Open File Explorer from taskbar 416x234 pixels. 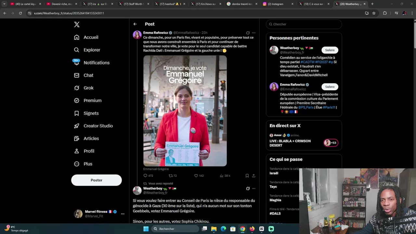pyautogui.click(x=214, y=229)
